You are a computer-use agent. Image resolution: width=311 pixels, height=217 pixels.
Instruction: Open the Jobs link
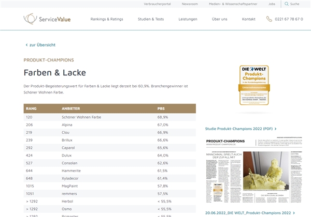(272, 4)
